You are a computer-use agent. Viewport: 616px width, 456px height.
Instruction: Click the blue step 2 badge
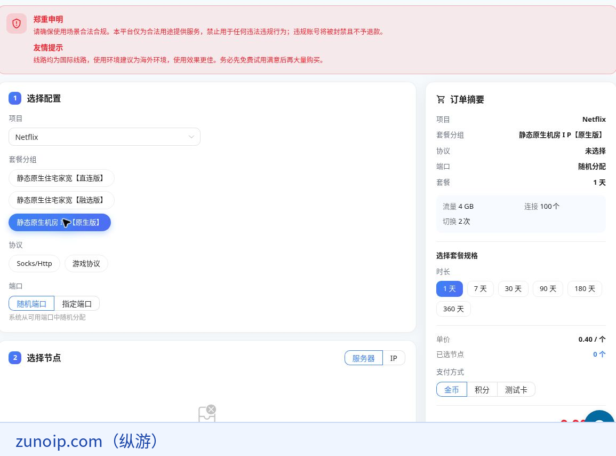click(15, 358)
